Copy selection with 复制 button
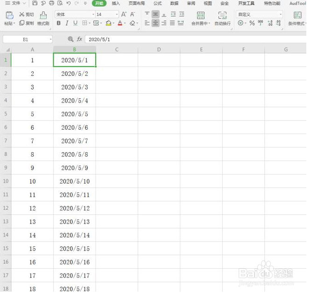Viewport: 311px width, 294px height. [27, 23]
